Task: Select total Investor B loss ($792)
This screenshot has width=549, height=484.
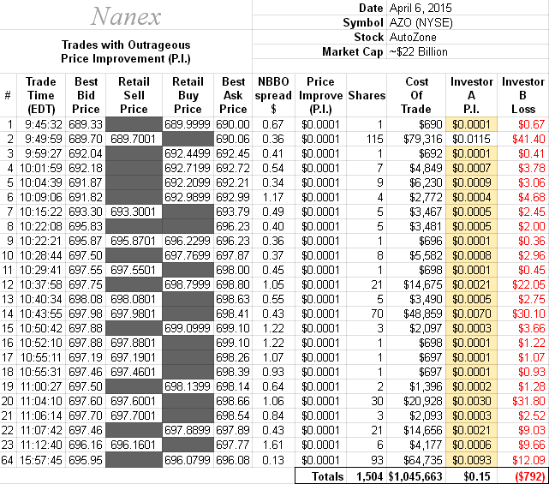Action: 530,476
